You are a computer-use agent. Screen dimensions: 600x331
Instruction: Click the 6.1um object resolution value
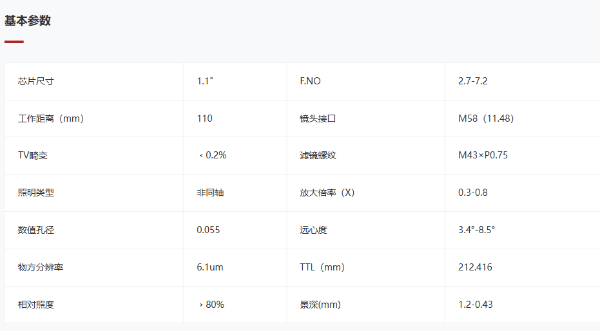click(x=210, y=267)
